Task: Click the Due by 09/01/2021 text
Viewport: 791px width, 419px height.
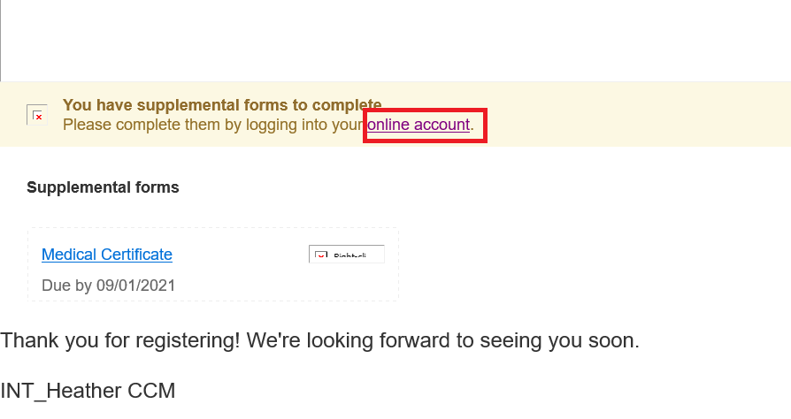Action: [109, 286]
